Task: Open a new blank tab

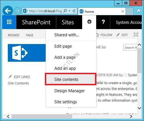Action: pyautogui.click(x=130, y=11)
